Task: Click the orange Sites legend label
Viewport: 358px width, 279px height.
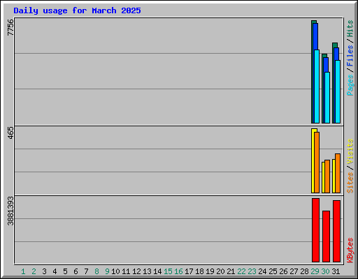Action: (x=350, y=183)
